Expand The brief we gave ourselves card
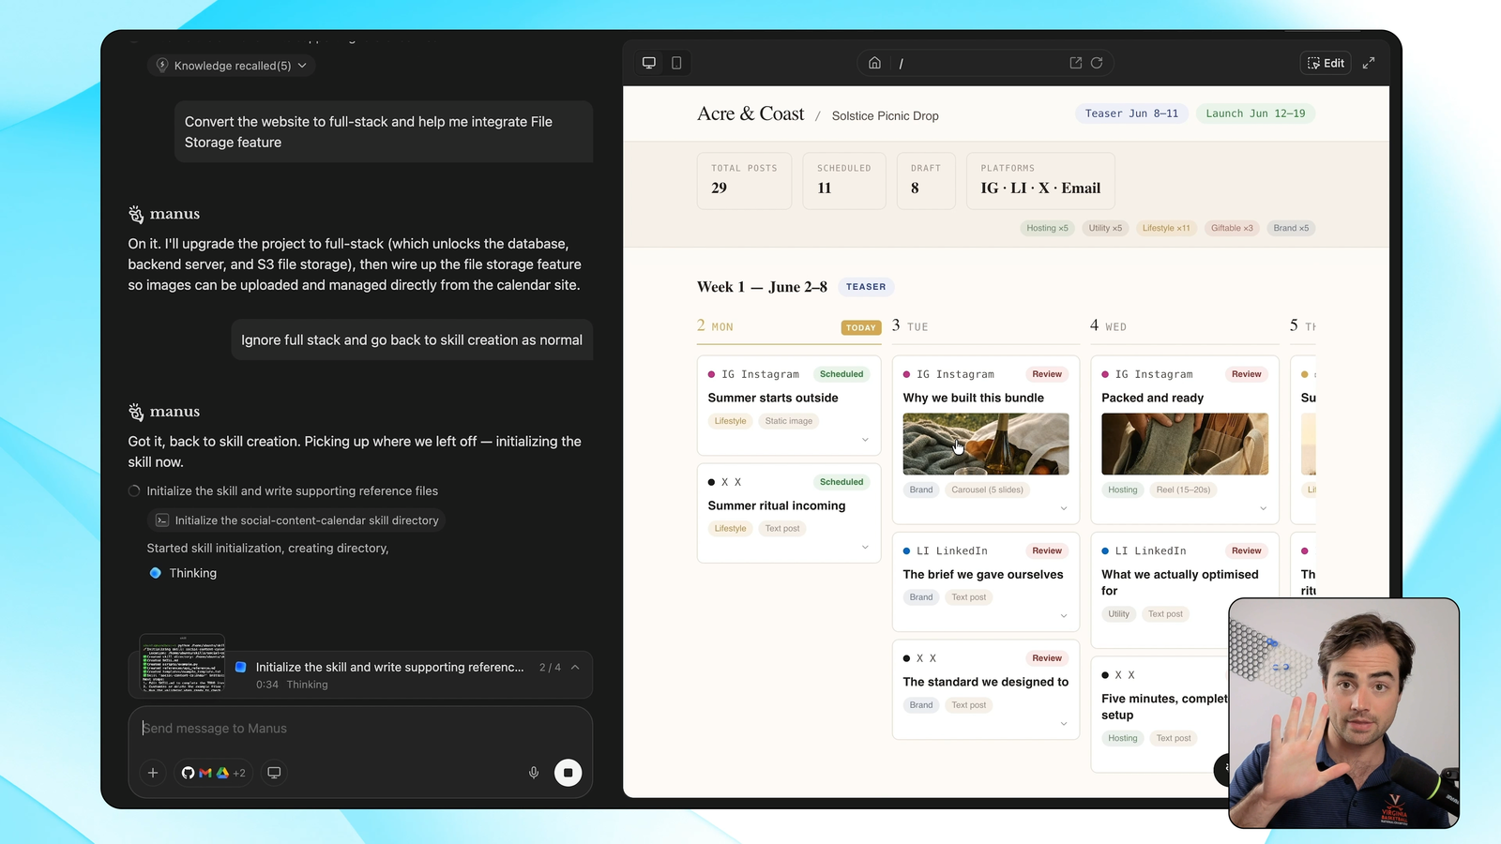Viewport: 1501px width, 844px height. (1064, 616)
